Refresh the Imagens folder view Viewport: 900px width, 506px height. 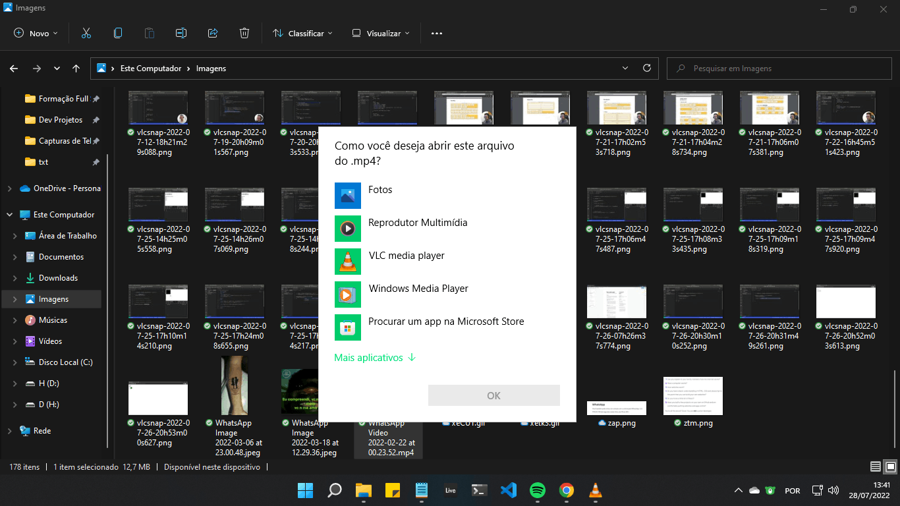(646, 68)
